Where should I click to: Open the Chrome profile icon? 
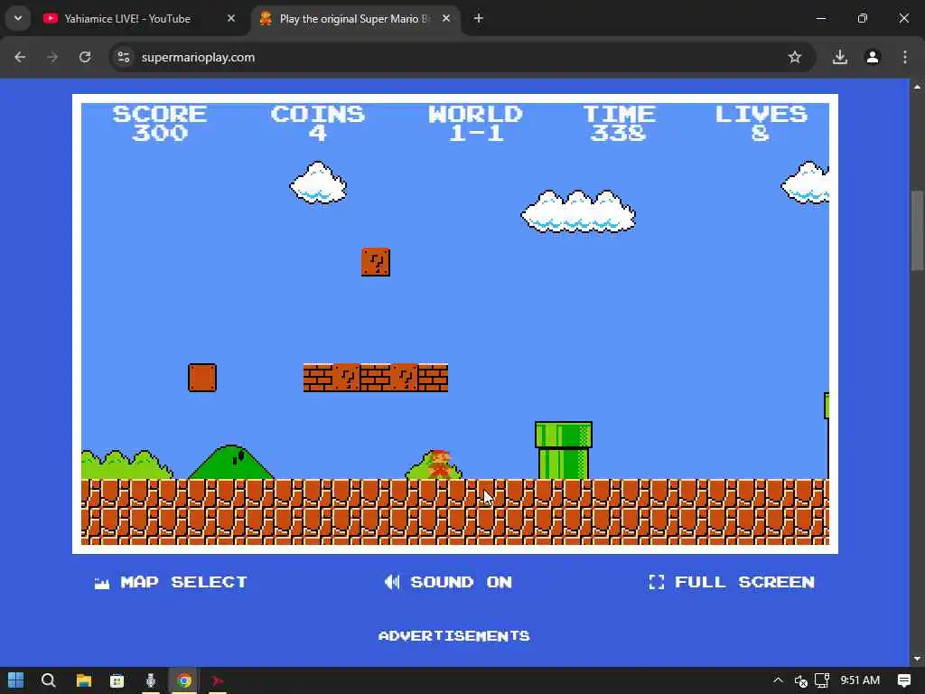pyautogui.click(x=873, y=57)
